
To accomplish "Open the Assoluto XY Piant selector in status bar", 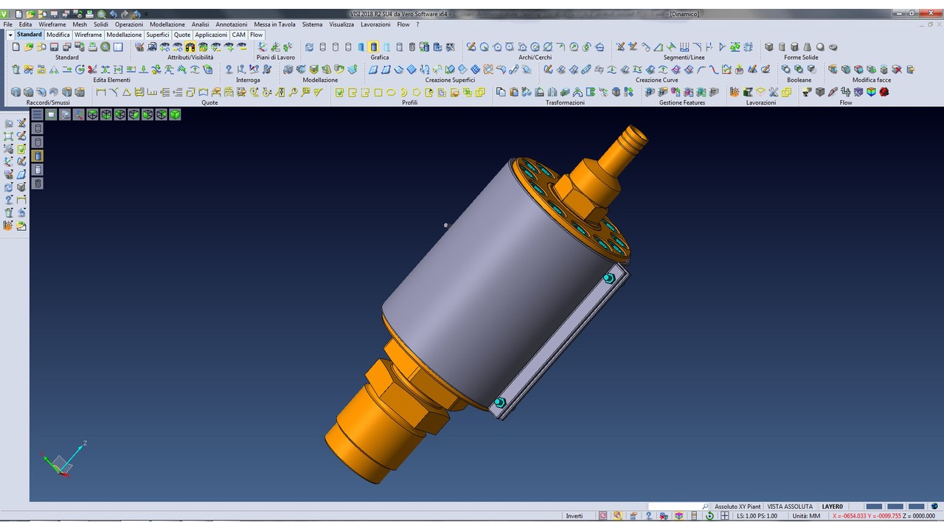I will tap(737, 507).
